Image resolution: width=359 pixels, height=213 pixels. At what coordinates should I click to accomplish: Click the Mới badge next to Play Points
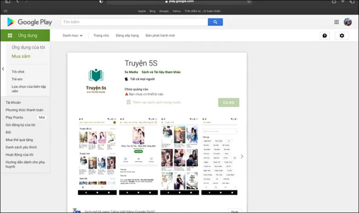tap(42, 117)
